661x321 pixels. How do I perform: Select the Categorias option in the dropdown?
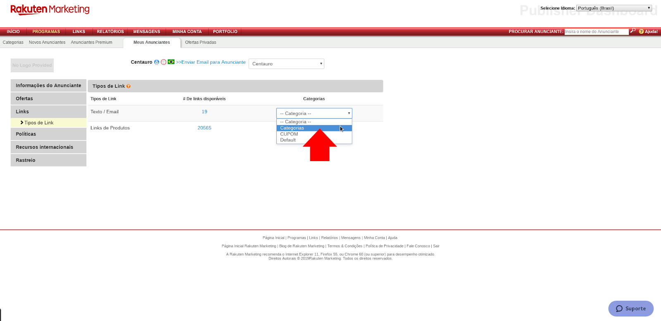click(x=314, y=128)
